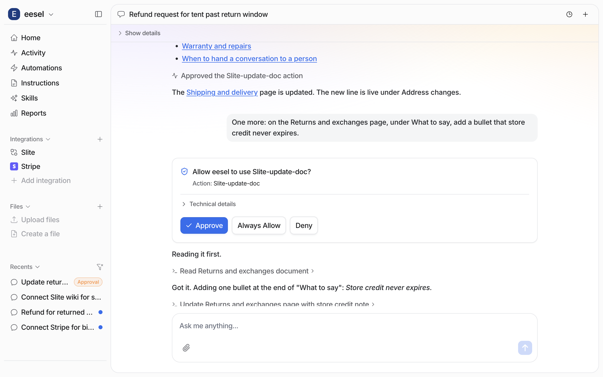Start new chat with plus icon
Screen dimensions: 603x377
[585, 14]
